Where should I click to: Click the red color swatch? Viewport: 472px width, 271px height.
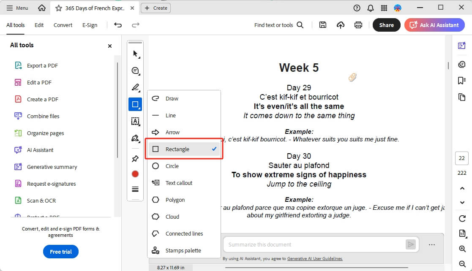pos(135,174)
